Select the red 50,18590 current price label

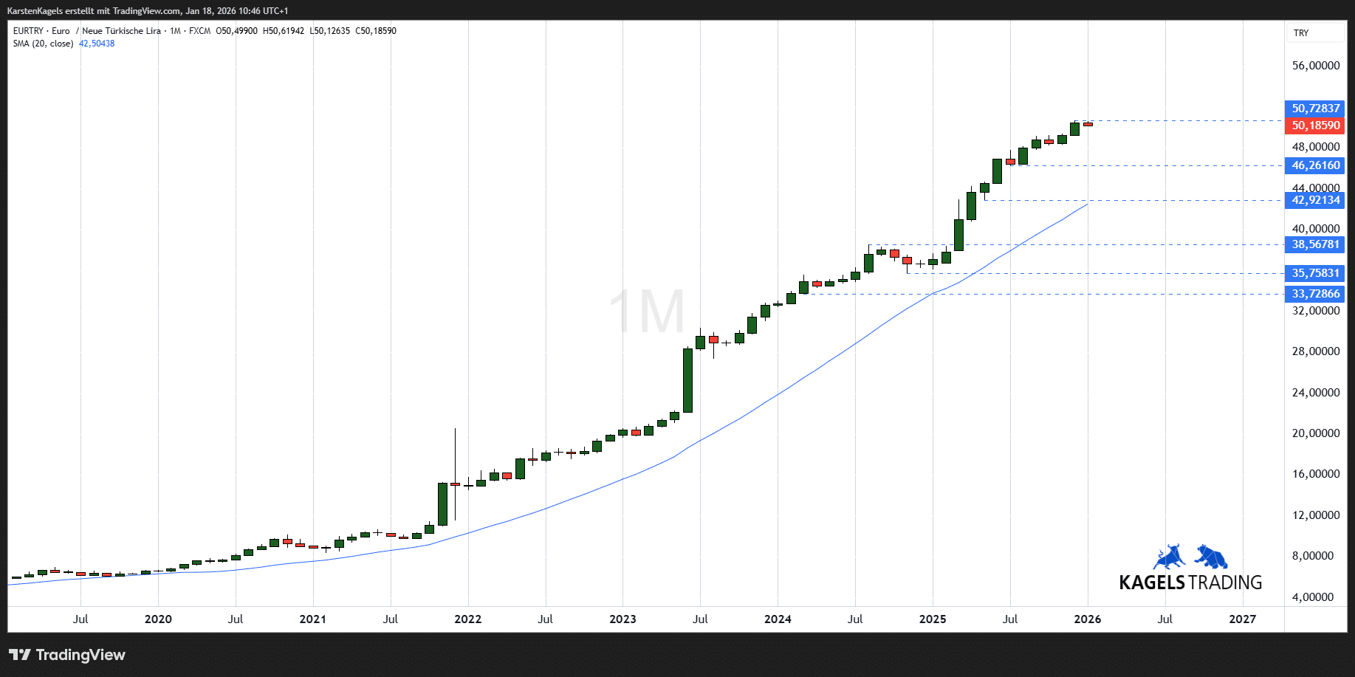tap(1315, 126)
